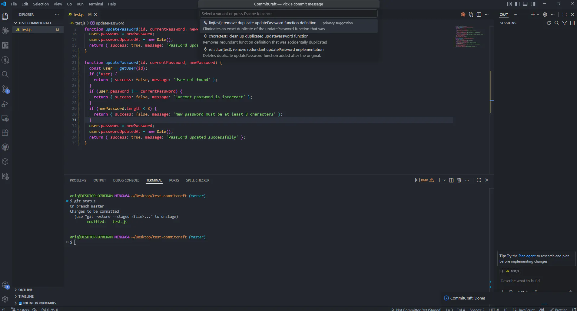Maximize the chat panel

565,15
